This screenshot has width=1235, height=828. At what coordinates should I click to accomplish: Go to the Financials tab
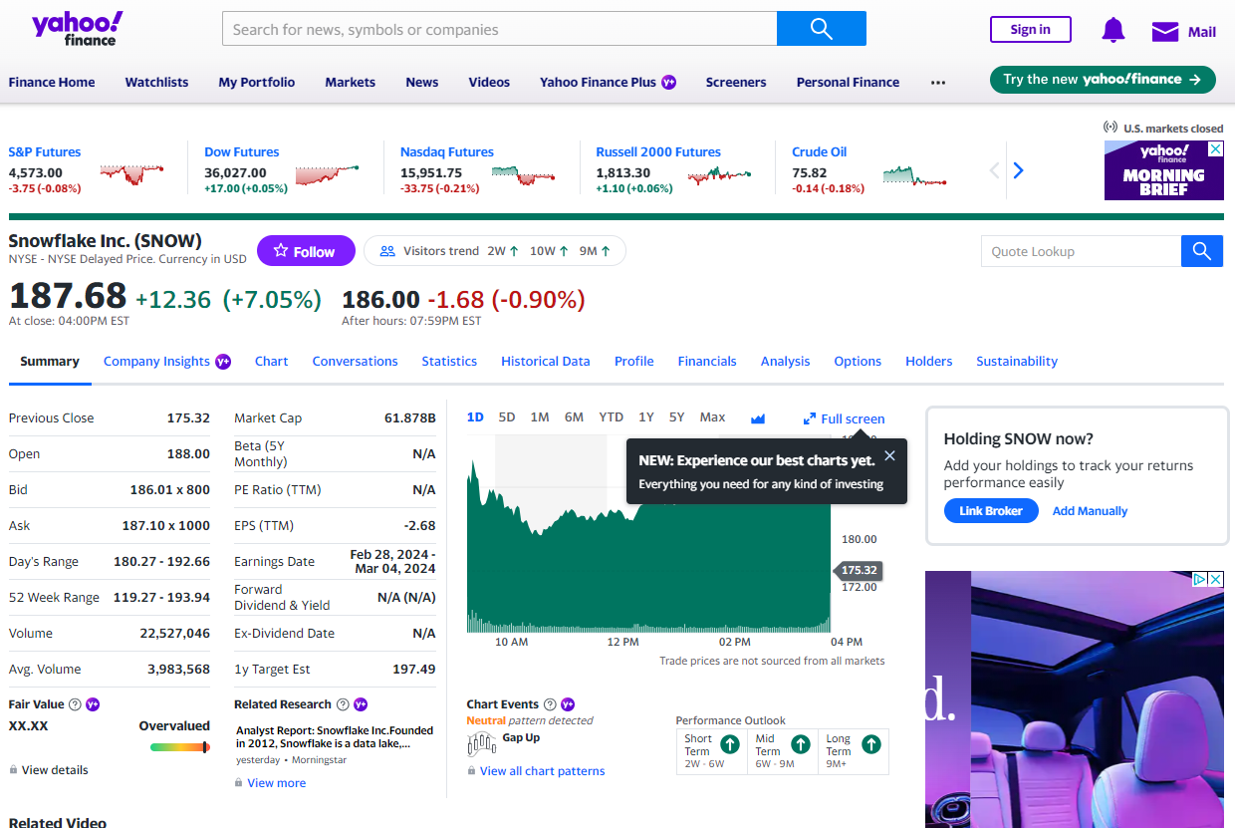[x=707, y=362]
